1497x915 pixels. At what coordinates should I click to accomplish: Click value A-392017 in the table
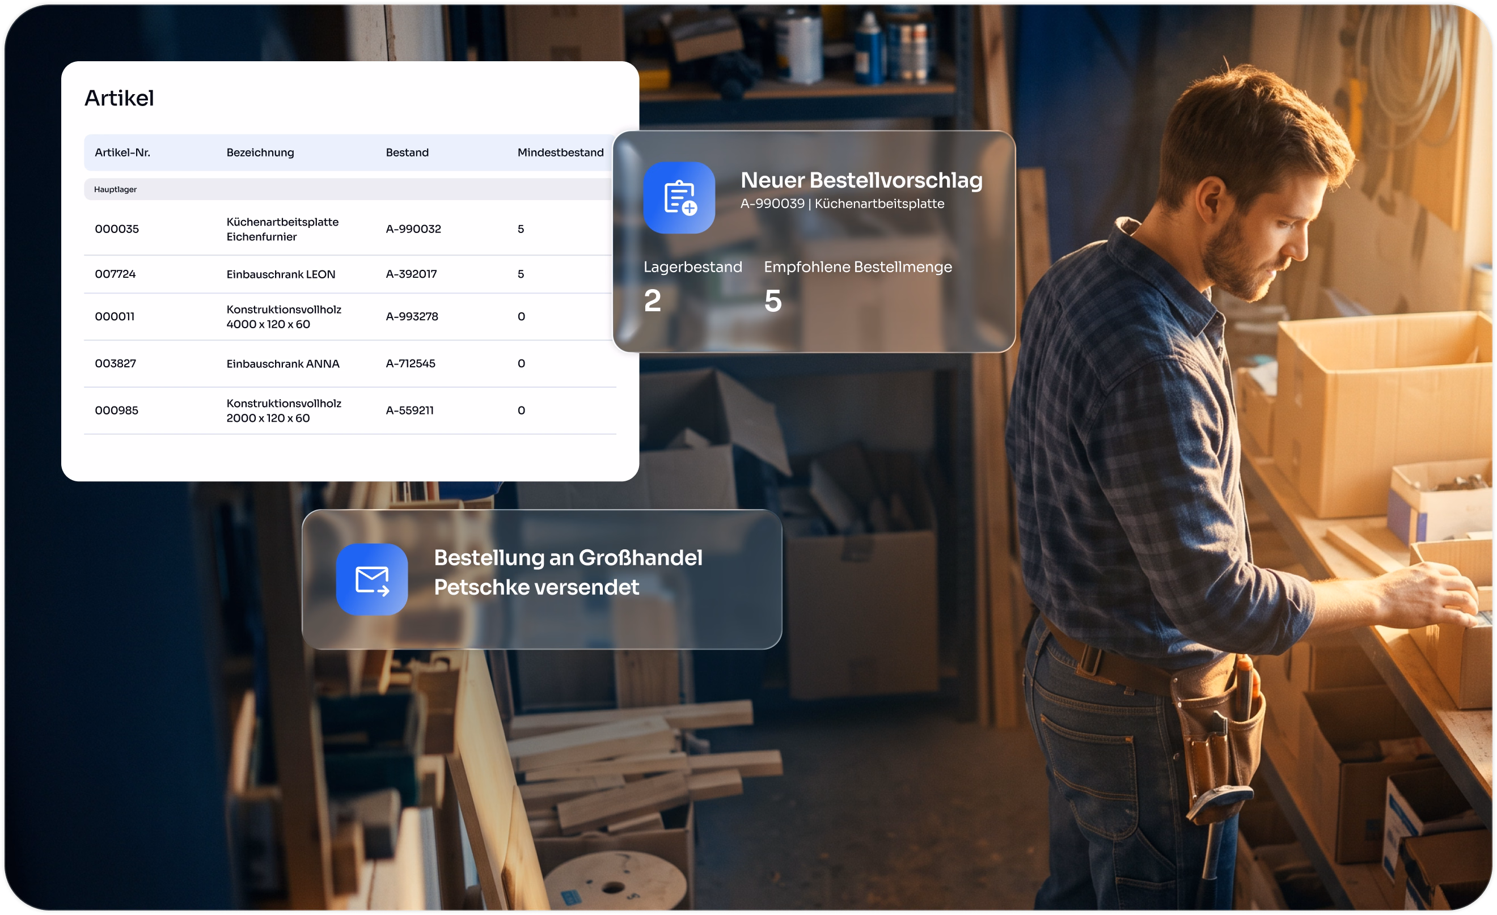pos(411,274)
